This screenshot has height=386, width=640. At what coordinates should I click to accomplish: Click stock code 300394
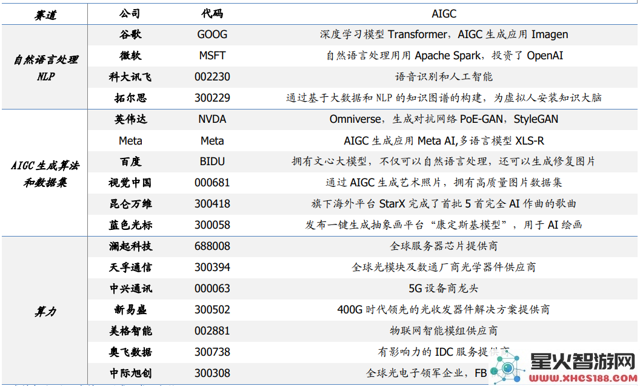212,268
